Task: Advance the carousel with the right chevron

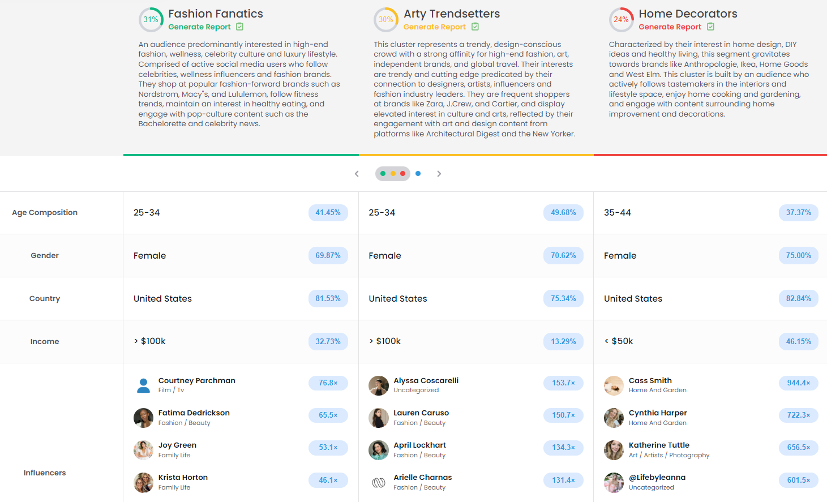Action: pyautogui.click(x=439, y=174)
